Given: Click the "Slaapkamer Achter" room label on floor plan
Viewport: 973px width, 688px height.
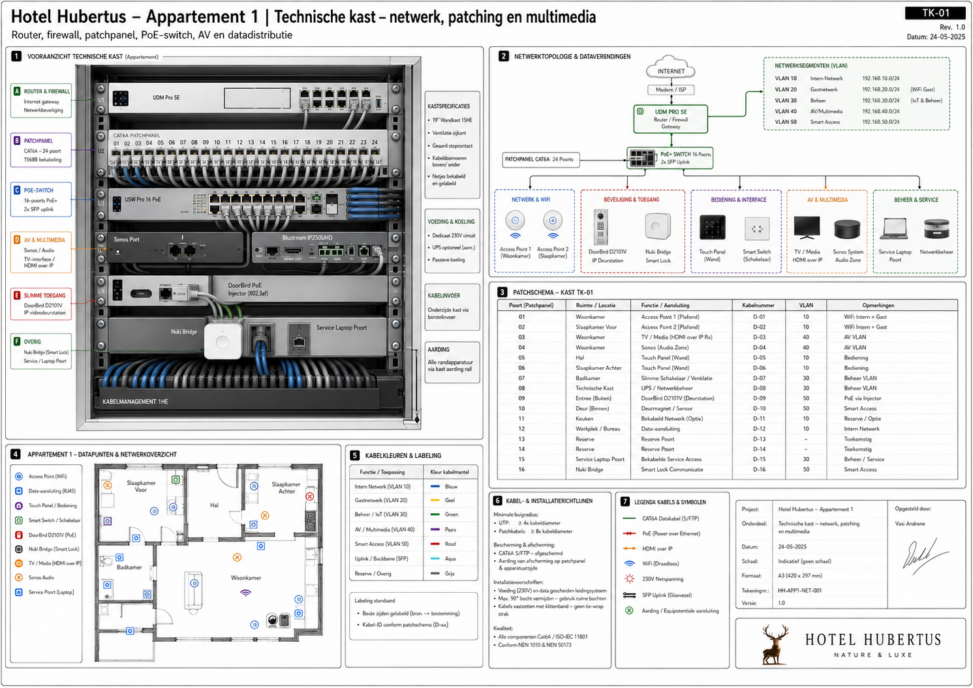Looking at the screenshot, I should (286, 488).
